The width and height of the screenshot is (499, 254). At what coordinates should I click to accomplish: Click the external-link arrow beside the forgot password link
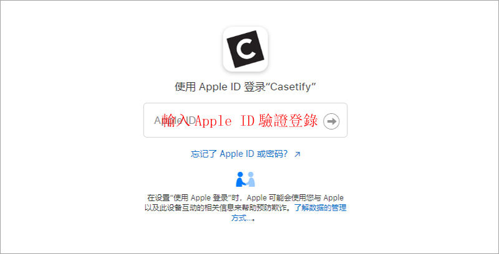coord(298,154)
